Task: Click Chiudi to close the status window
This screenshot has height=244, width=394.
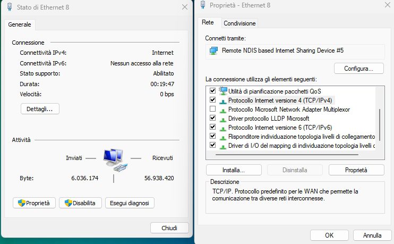Action: 169,228
